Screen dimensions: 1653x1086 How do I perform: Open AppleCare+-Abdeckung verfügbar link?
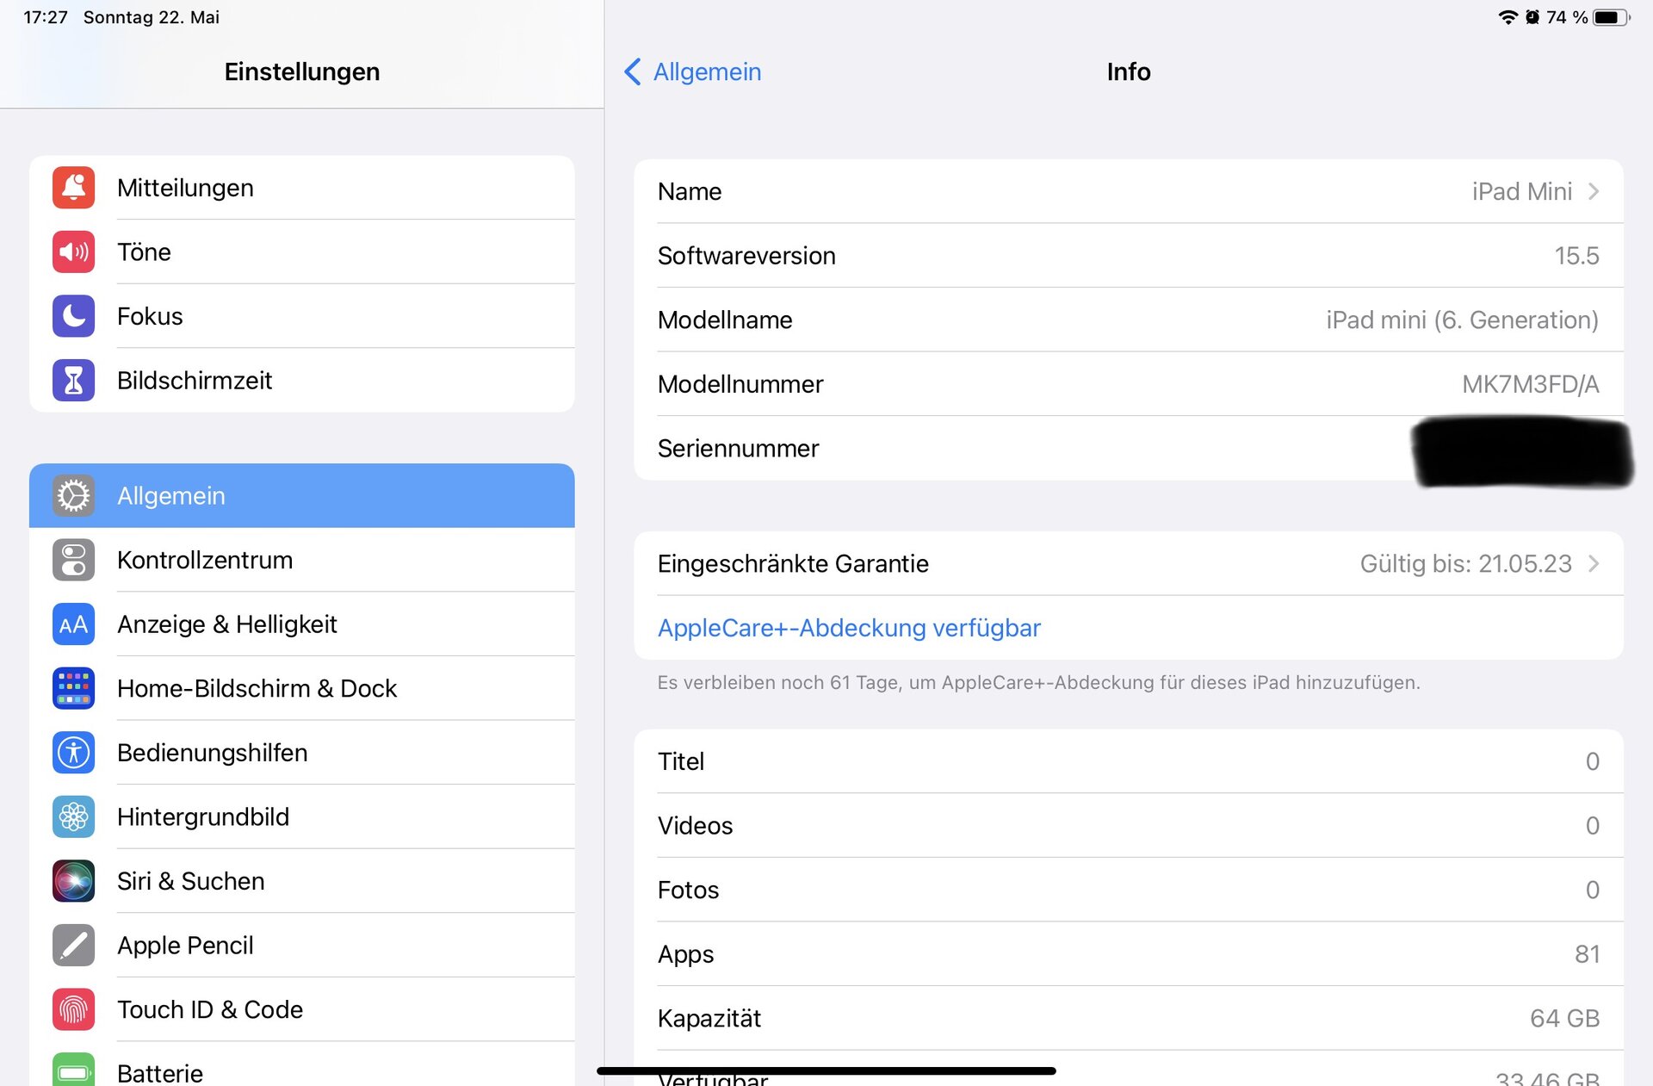[x=849, y=628]
